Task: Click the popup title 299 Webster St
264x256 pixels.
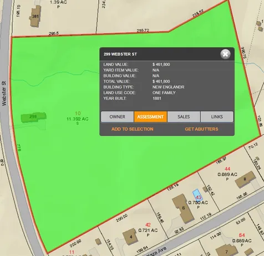Action: pos(120,54)
